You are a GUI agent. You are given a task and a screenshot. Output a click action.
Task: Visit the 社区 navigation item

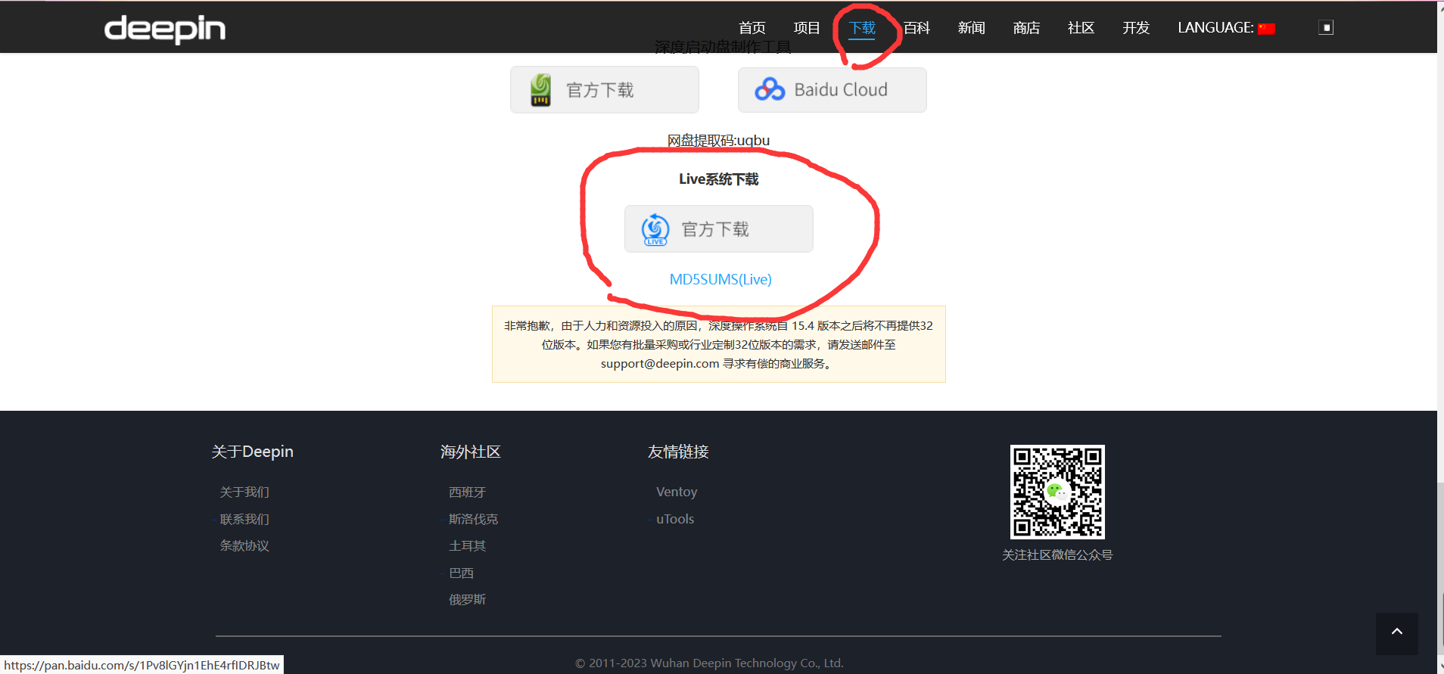[1081, 28]
